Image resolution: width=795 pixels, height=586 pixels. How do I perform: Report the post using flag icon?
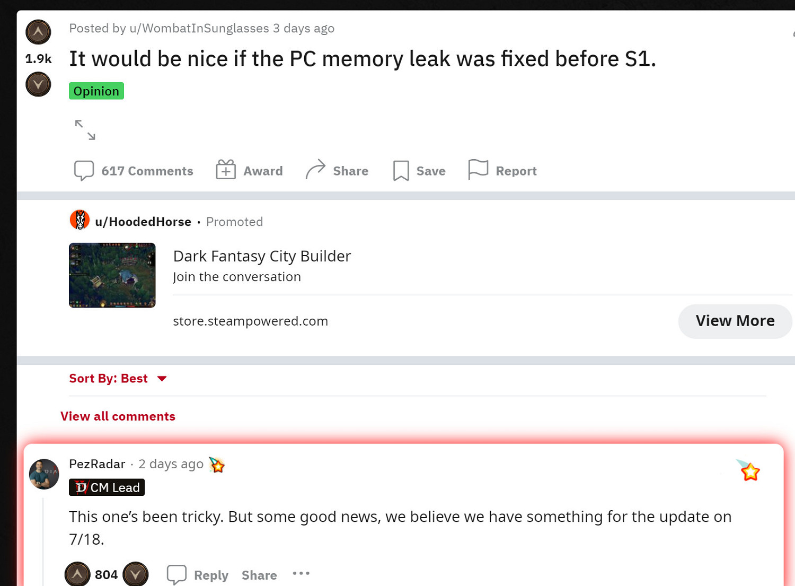coord(502,171)
